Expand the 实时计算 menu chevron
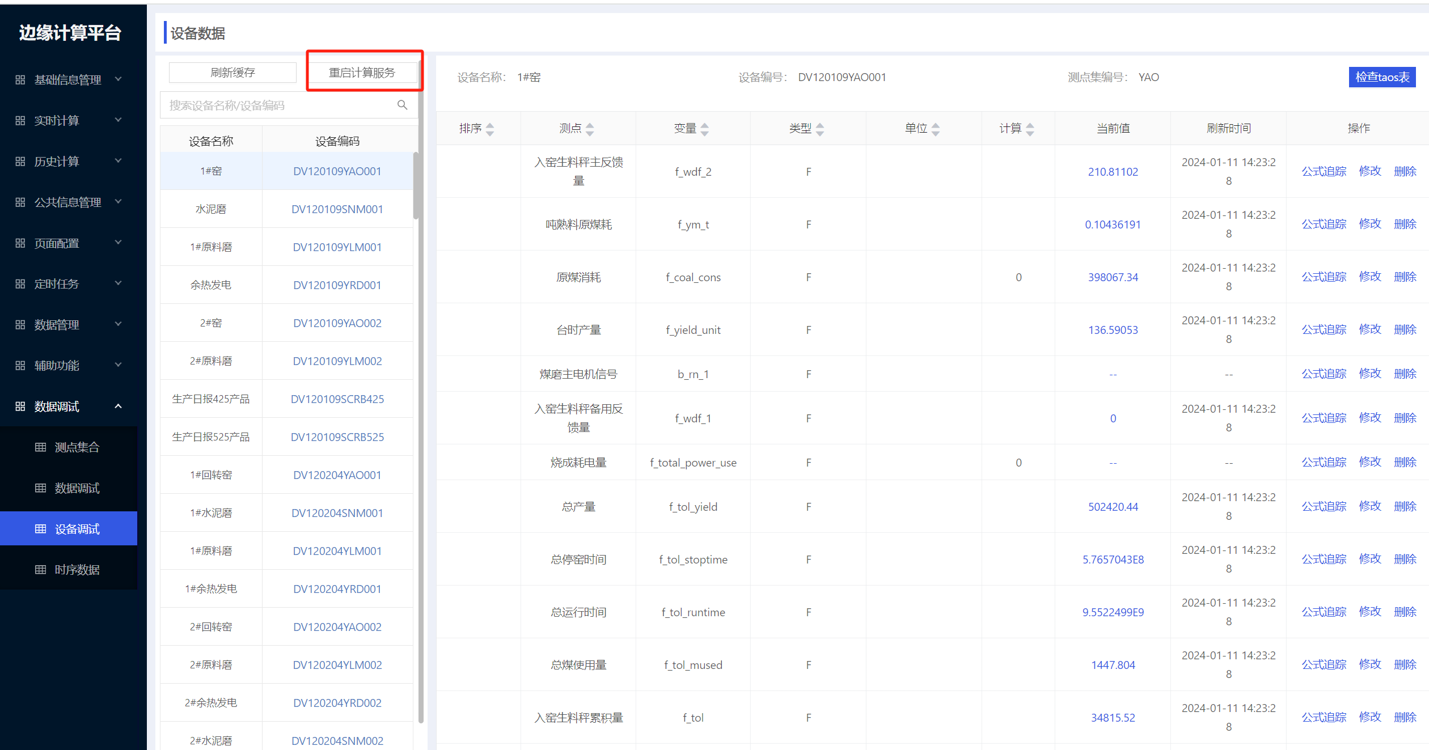 [x=119, y=120]
